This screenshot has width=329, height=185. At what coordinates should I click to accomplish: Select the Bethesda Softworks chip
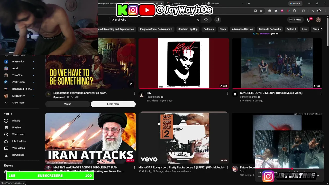(x=270, y=29)
